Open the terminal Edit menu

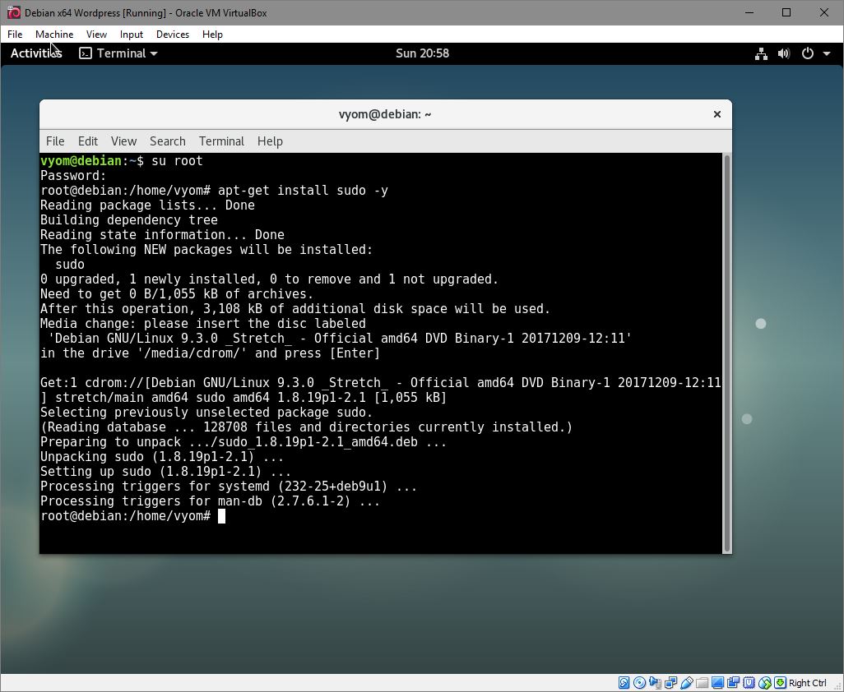(x=88, y=141)
